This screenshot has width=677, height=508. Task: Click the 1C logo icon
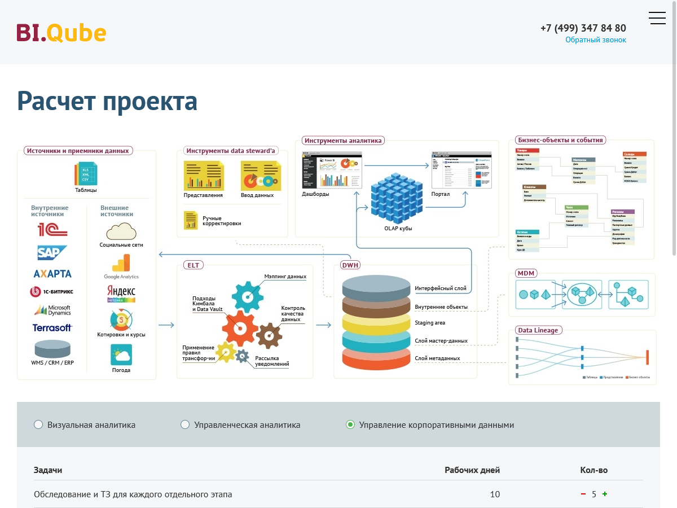[52, 229]
